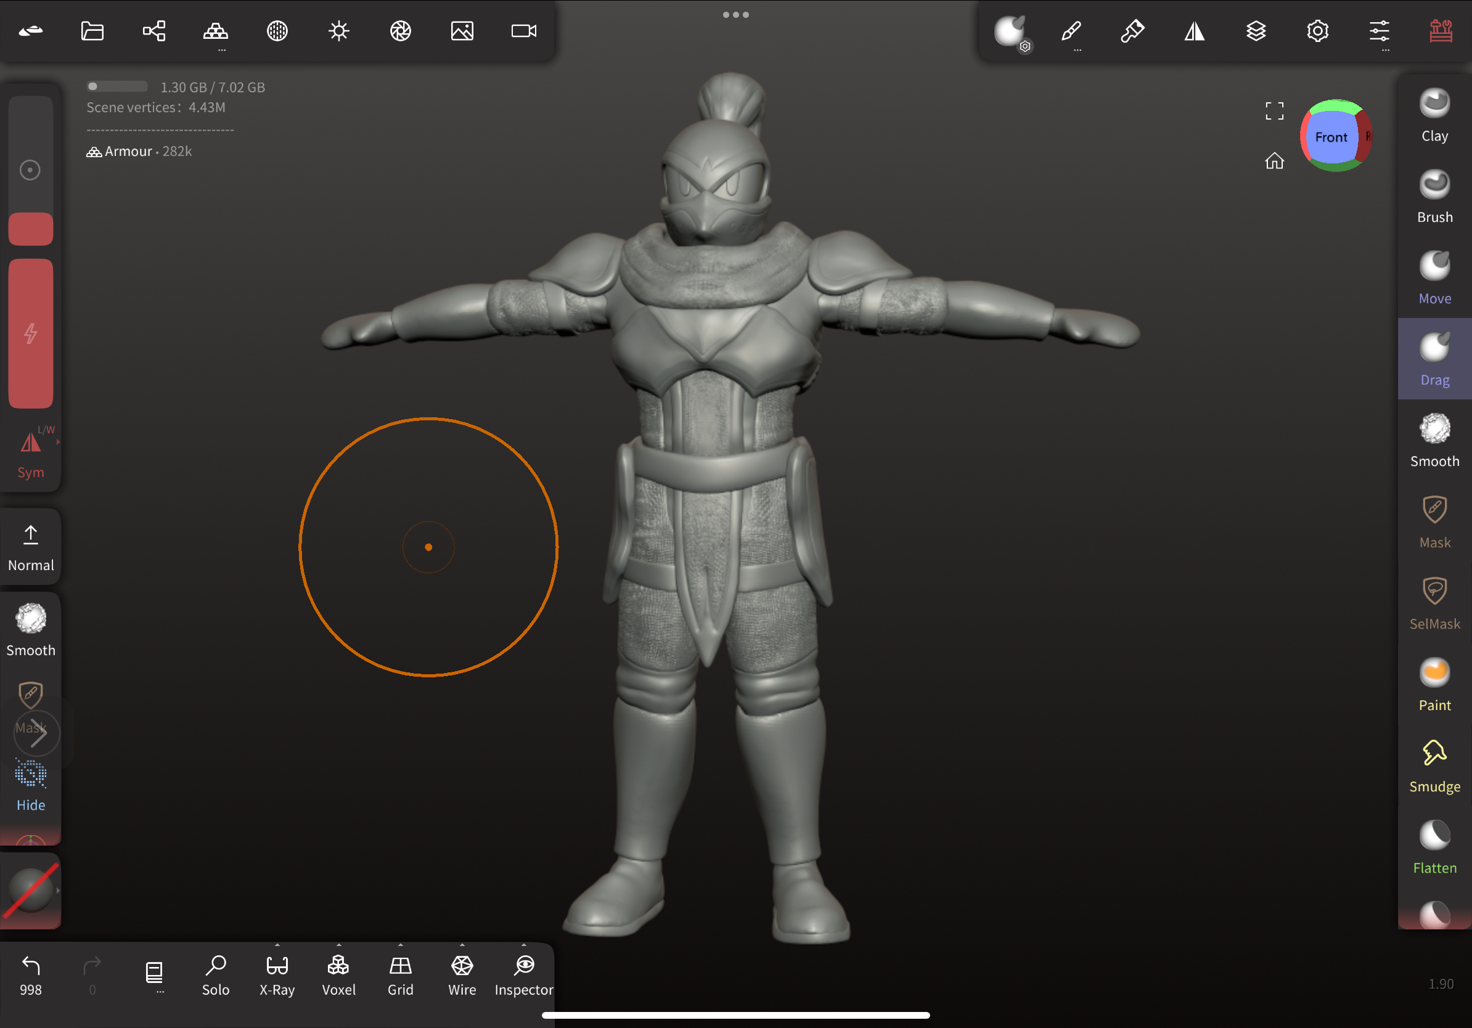The image size is (1472, 1028).
Task: Click the Front face of view cube
Action: 1331,136
